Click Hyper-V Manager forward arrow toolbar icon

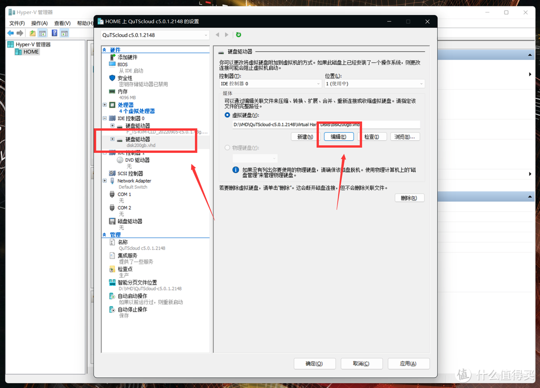(20, 33)
